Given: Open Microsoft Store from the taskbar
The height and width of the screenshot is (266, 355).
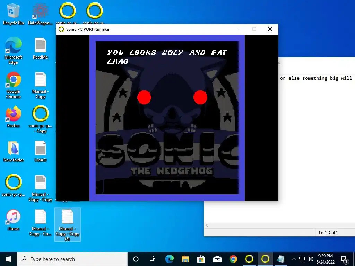Looking at the screenshot, I should tap(201, 259).
